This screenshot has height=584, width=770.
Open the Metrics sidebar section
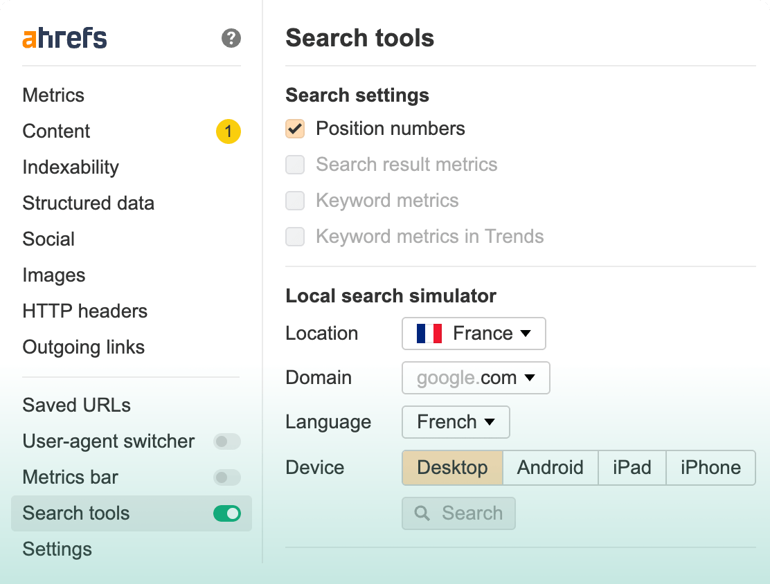click(x=53, y=95)
